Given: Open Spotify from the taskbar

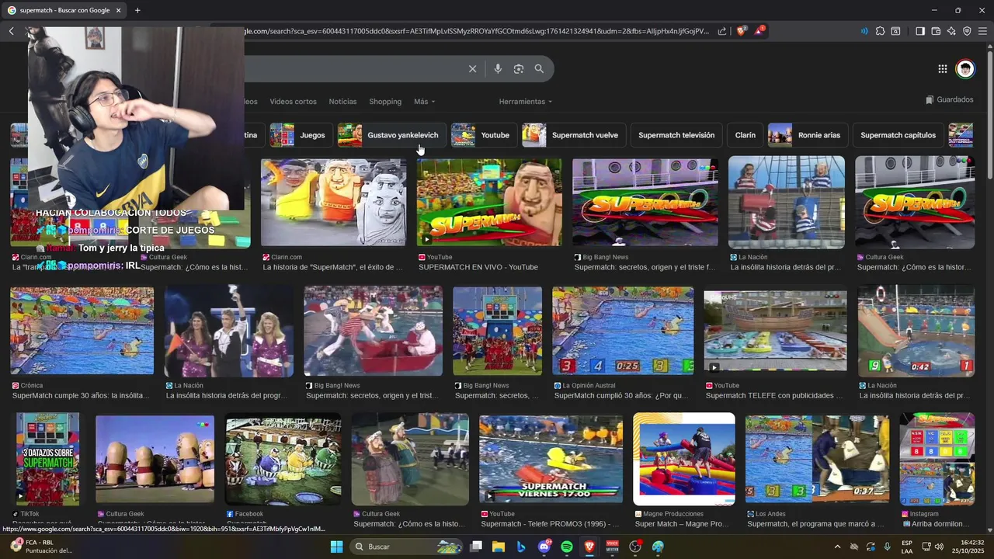Looking at the screenshot, I should click(567, 547).
